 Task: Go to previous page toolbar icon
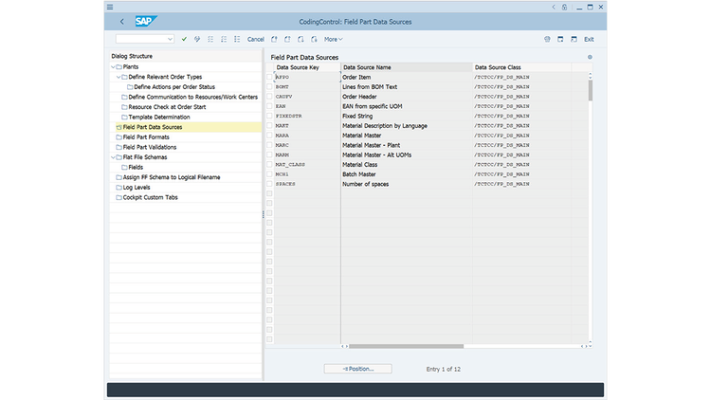(x=287, y=40)
